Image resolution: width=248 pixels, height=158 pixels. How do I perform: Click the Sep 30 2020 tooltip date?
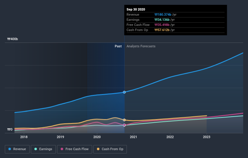click(136, 9)
